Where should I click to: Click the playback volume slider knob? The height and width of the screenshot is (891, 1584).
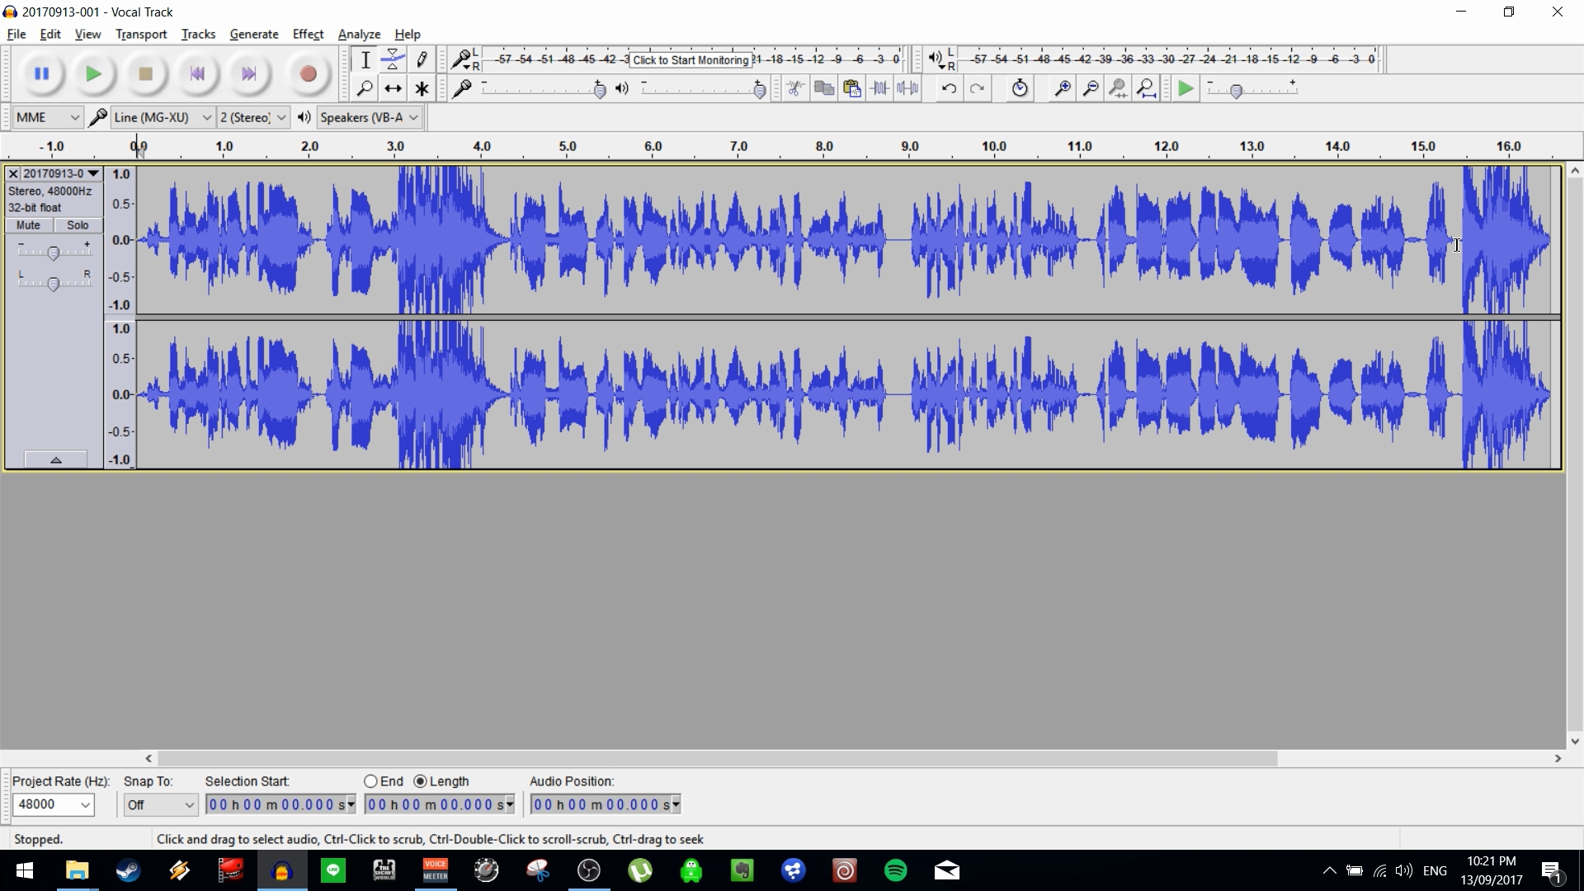[760, 90]
